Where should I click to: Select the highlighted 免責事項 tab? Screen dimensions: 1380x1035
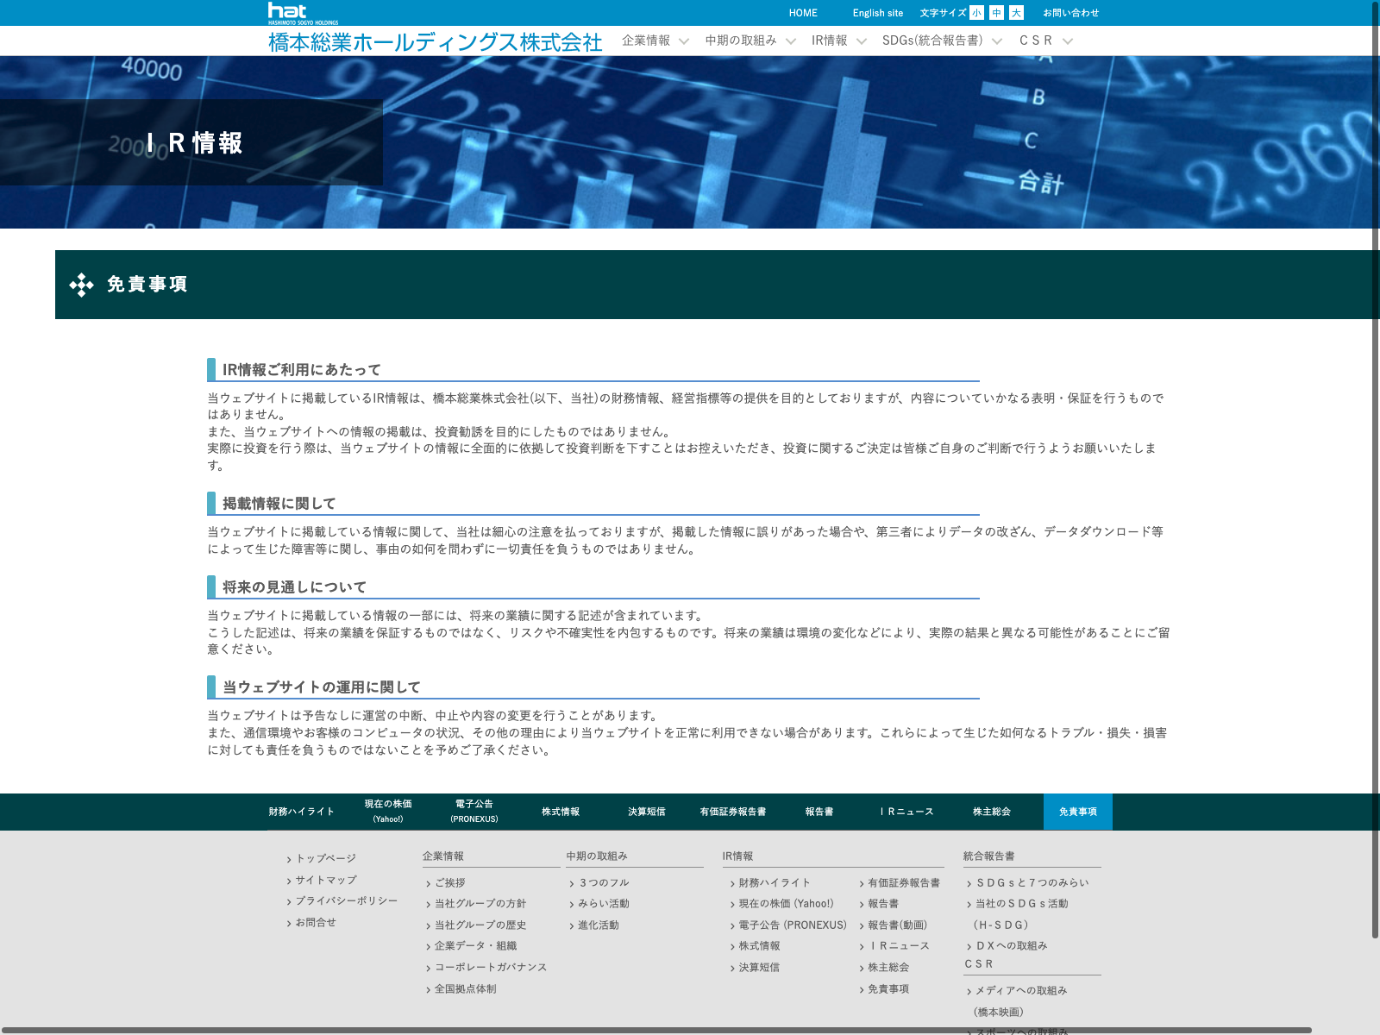[1077, 812]
